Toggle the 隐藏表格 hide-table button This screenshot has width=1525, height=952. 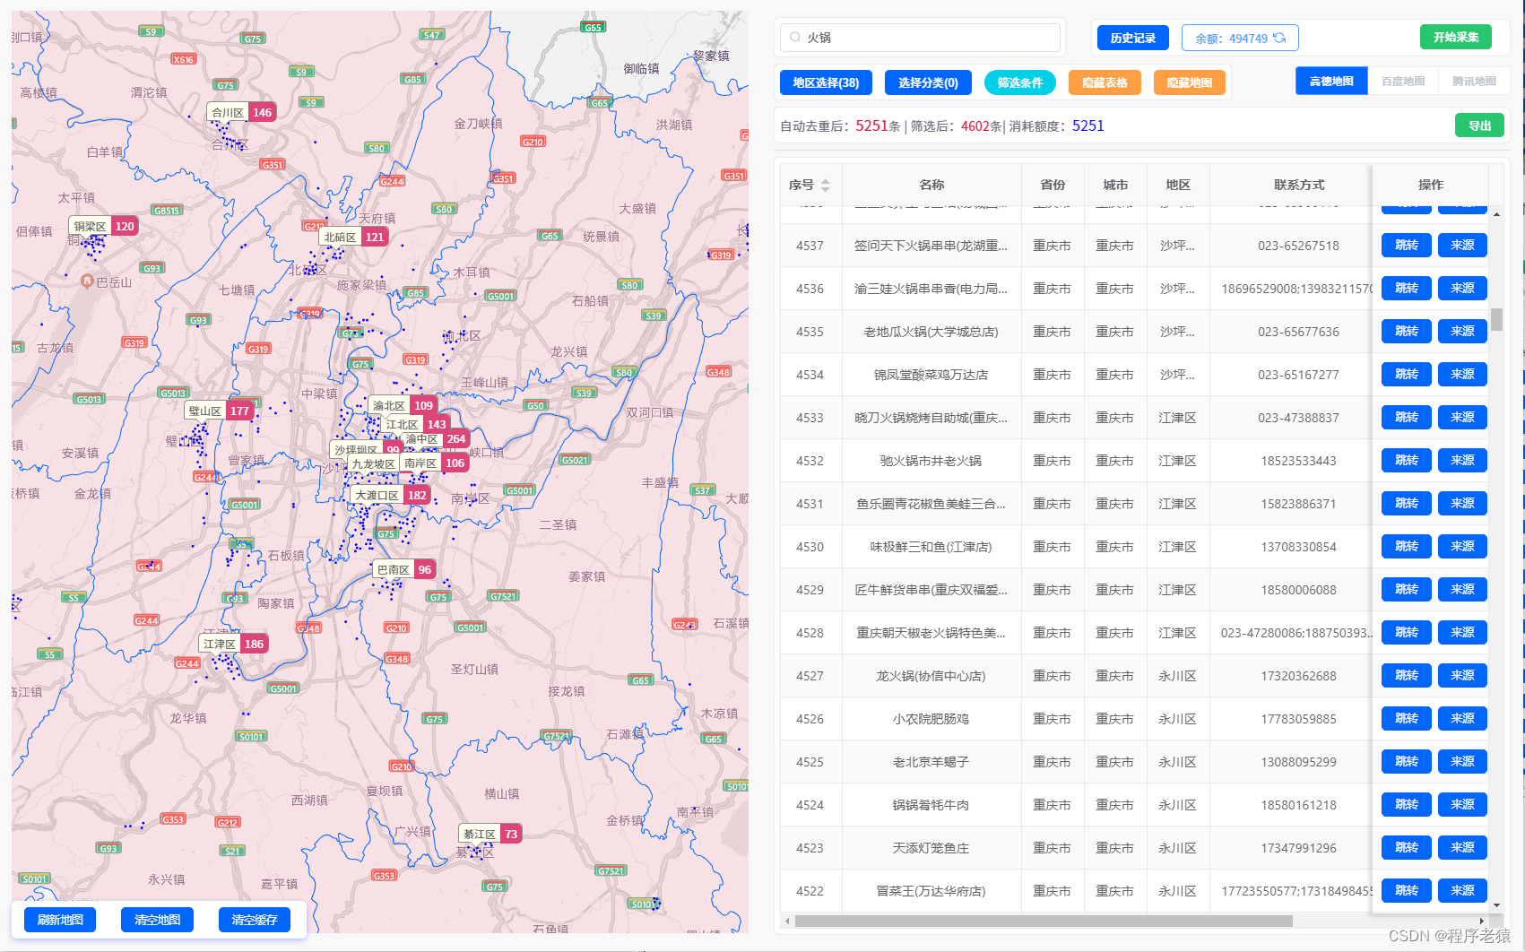[1105, 82]
